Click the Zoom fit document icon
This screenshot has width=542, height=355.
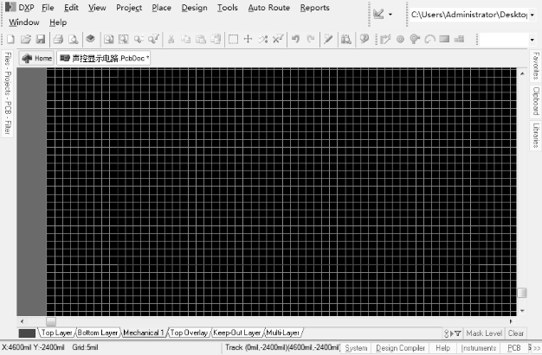click(x=108, y=39)
